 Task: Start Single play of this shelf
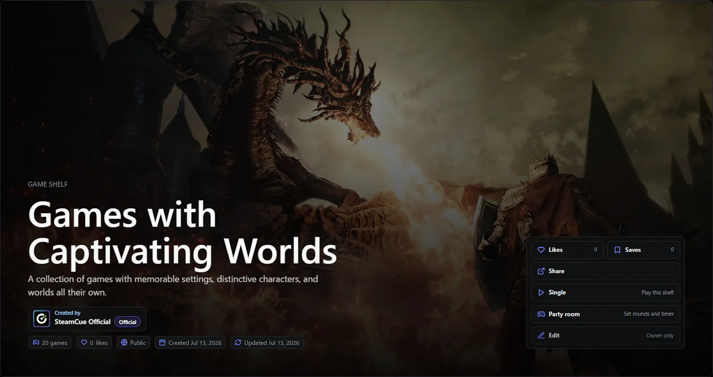coord(605,292)
